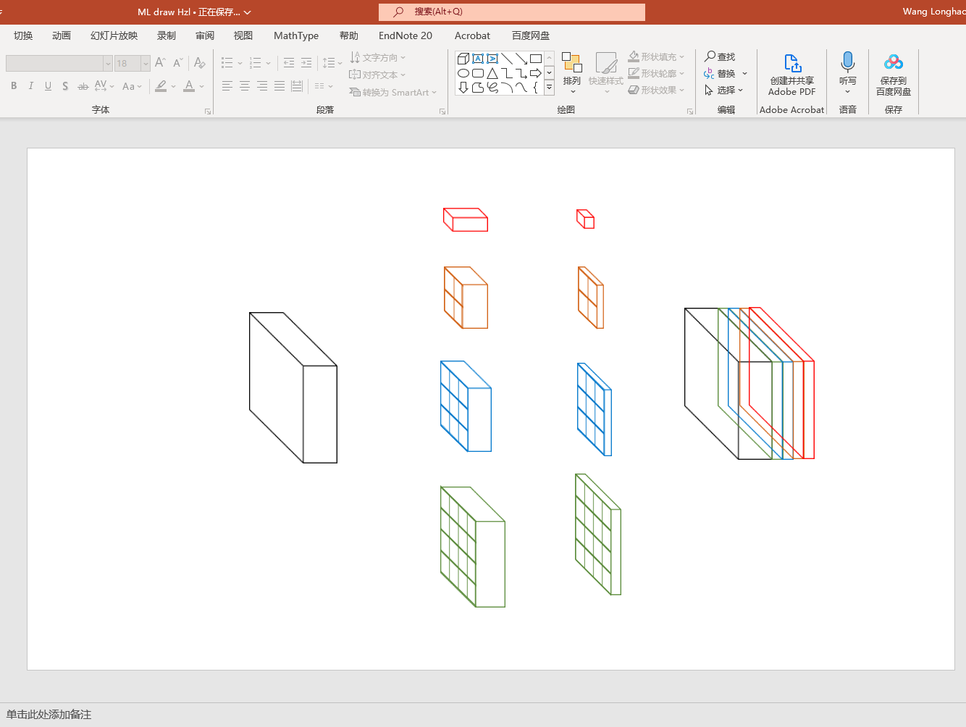Open columns dropdown in paragraph group
Image resolution: width=966 pixels, height=727 pixels.
coord(324,86)
